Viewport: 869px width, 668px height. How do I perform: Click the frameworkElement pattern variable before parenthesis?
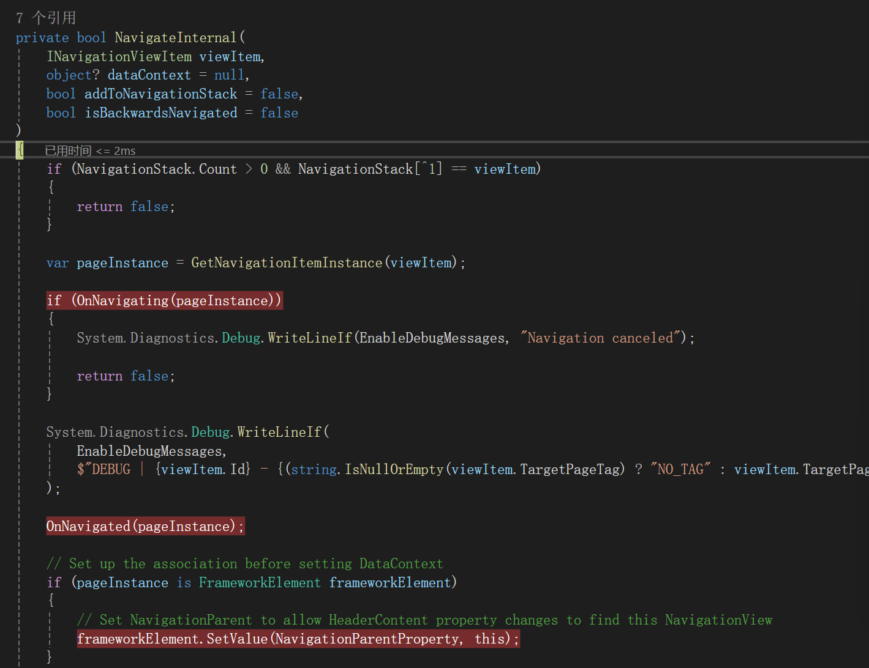click(x=390, y=583)
